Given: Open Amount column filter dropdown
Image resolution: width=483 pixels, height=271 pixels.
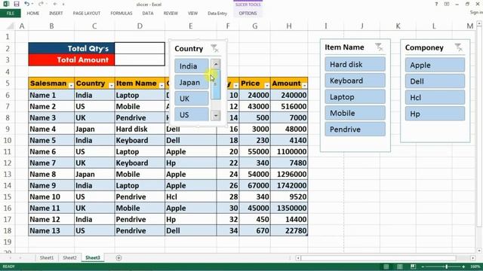Looking at the screenshot, I should 304,85.
